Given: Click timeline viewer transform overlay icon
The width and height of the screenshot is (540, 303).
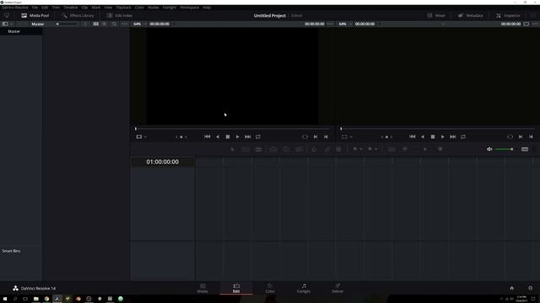Looking at the screenshot, I should [x=344, y=136].
